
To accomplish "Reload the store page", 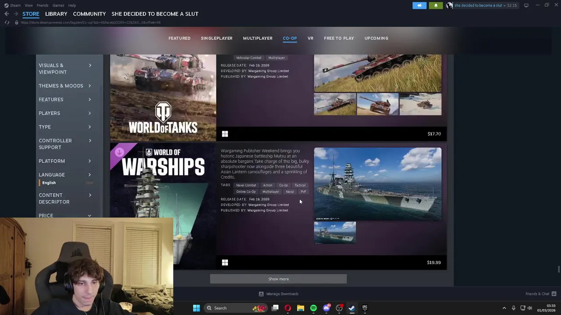I will pos(7,22).
